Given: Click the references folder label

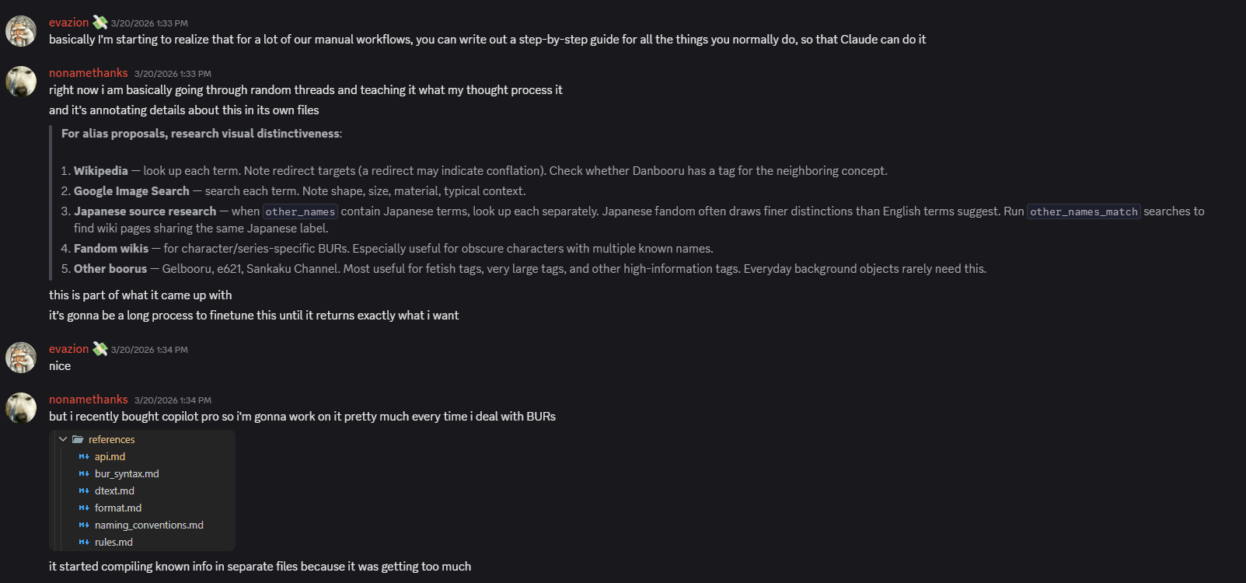Looking at the screenshot, I should 111,440.
